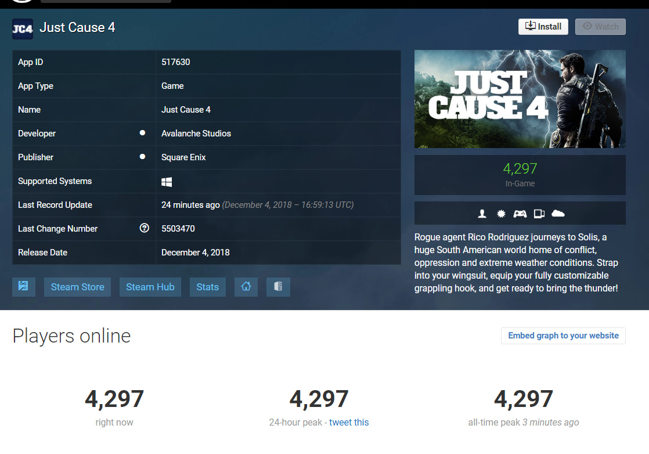
Task: Click the Developer row dot icon
Action: (142, 133)
